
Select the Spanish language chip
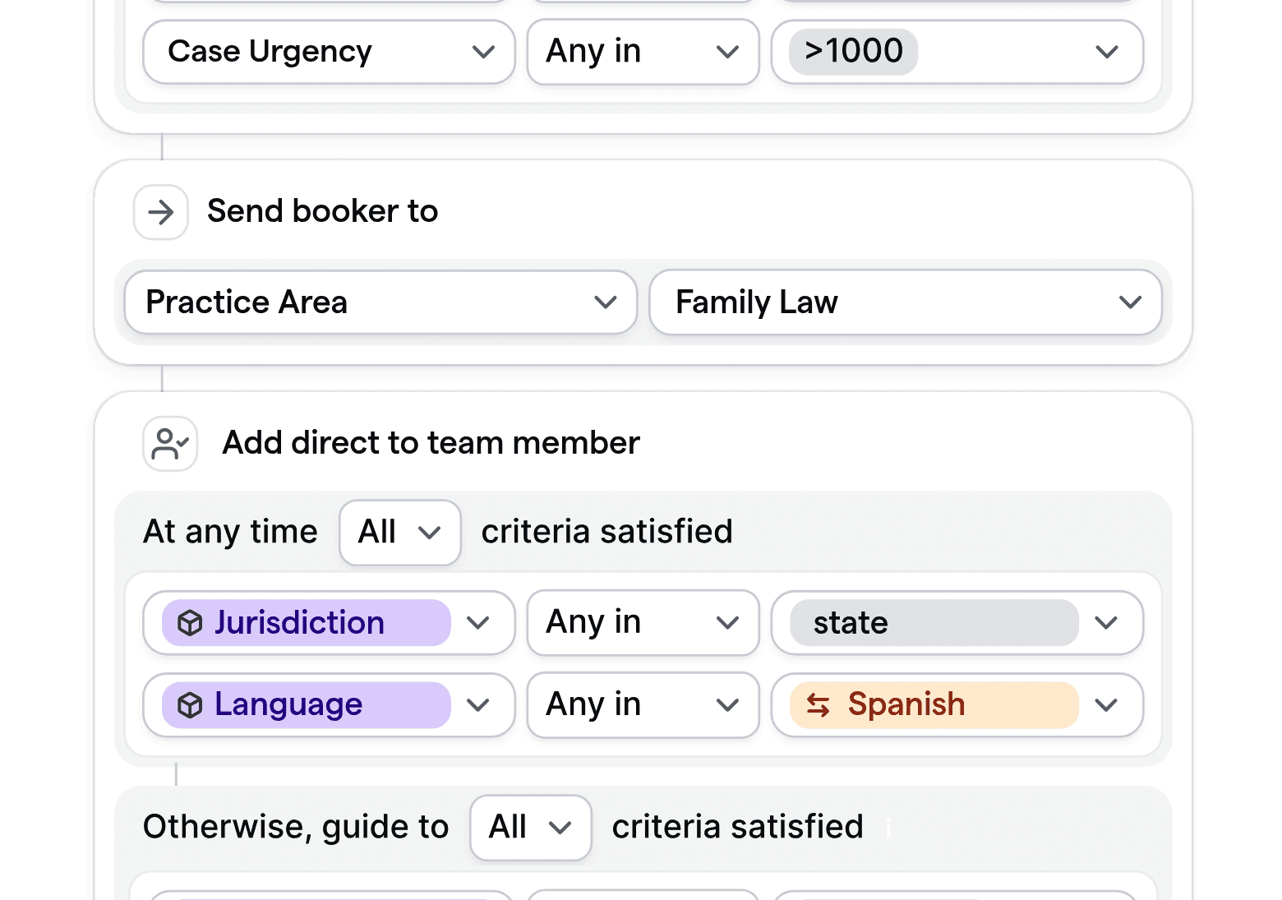click(x=929, y=705)
